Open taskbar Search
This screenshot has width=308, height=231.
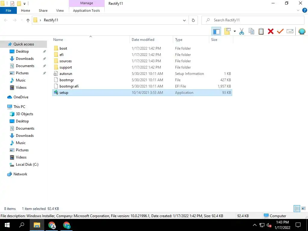[x=22, y=225]
